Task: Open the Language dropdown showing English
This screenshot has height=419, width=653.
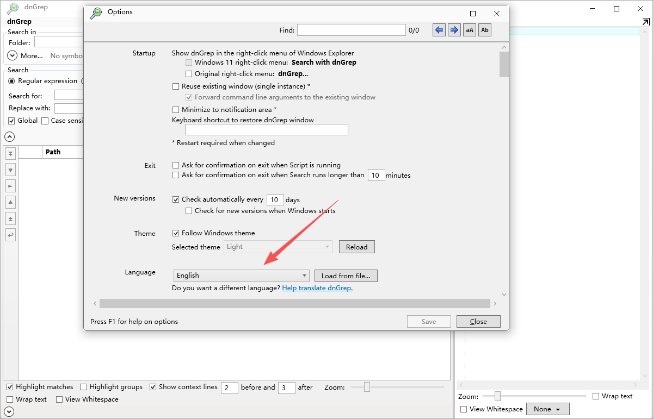Action: point(242,276)
